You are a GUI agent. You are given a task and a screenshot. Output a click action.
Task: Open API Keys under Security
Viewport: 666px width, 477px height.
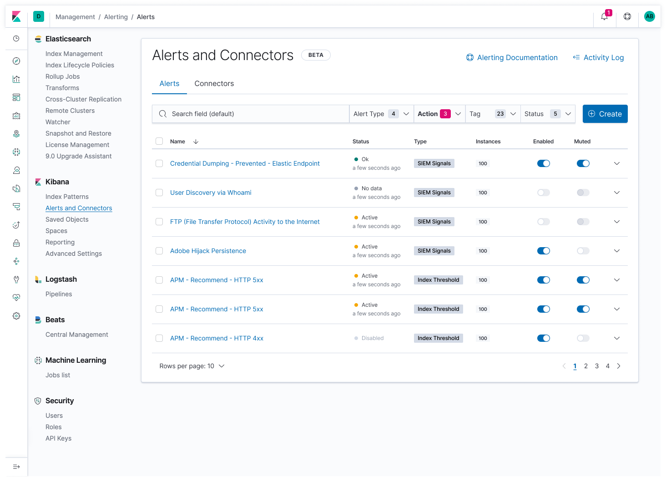pos(58,438)
